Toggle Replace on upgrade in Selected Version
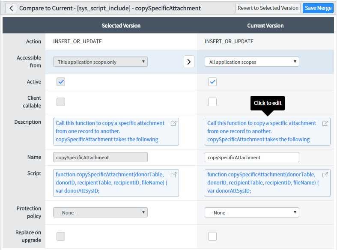 (x=61, y=236)
